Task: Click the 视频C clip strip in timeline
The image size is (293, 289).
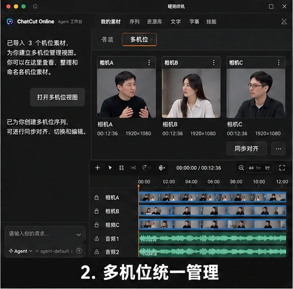Action: point(213,224)
